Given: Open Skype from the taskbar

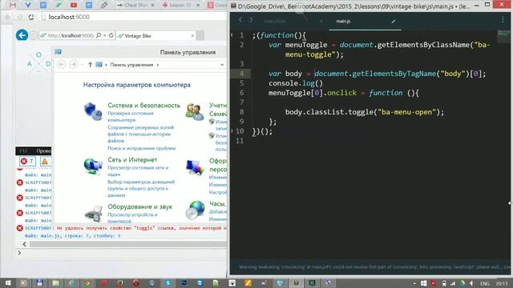Looking at the screenshot, I should pyautogui.click(x=168, y=282).
